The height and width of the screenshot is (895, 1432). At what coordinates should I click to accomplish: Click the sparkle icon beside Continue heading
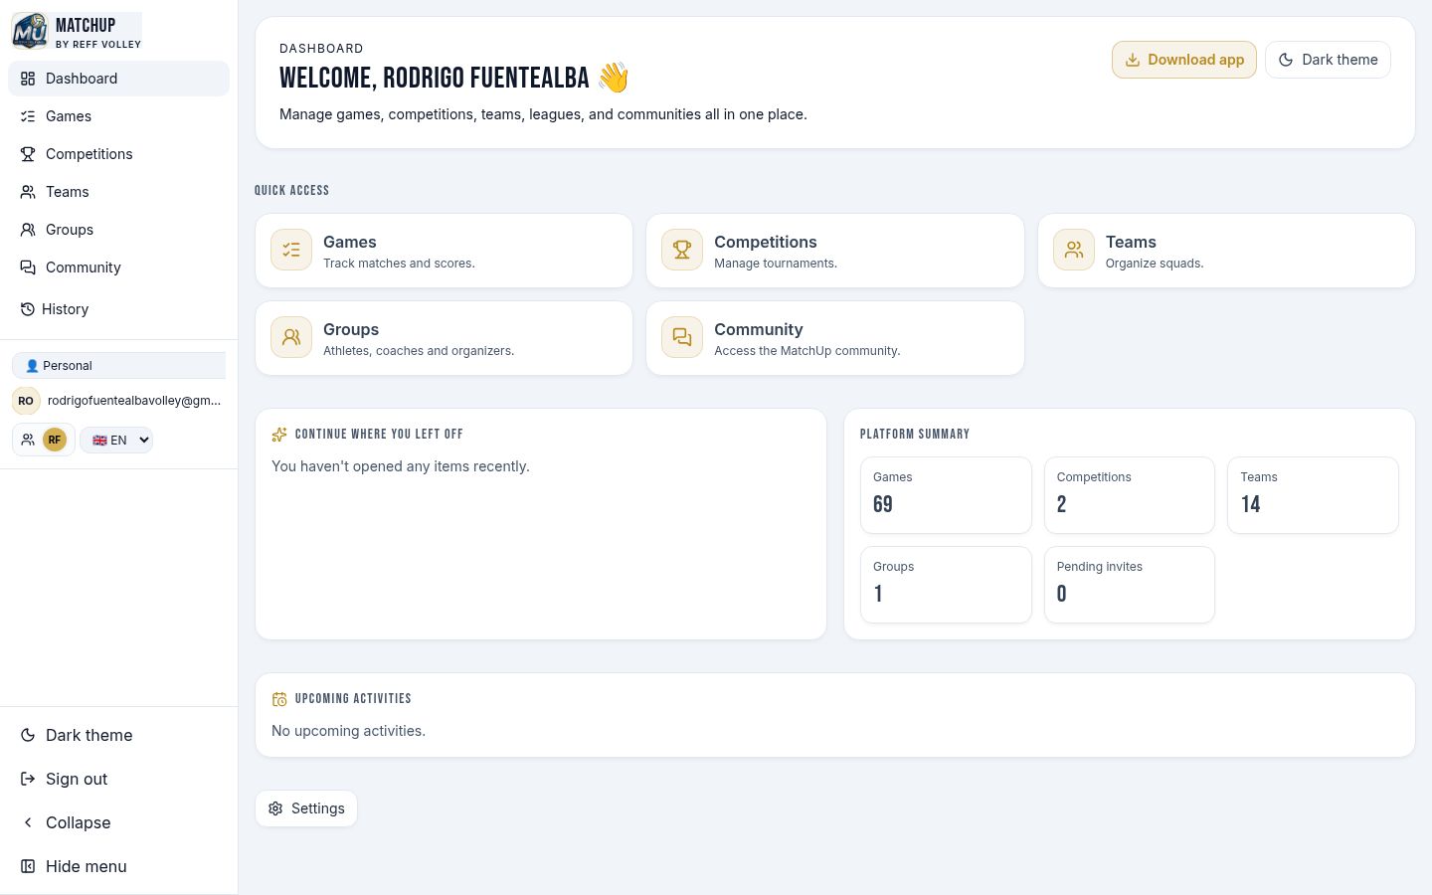279,435
